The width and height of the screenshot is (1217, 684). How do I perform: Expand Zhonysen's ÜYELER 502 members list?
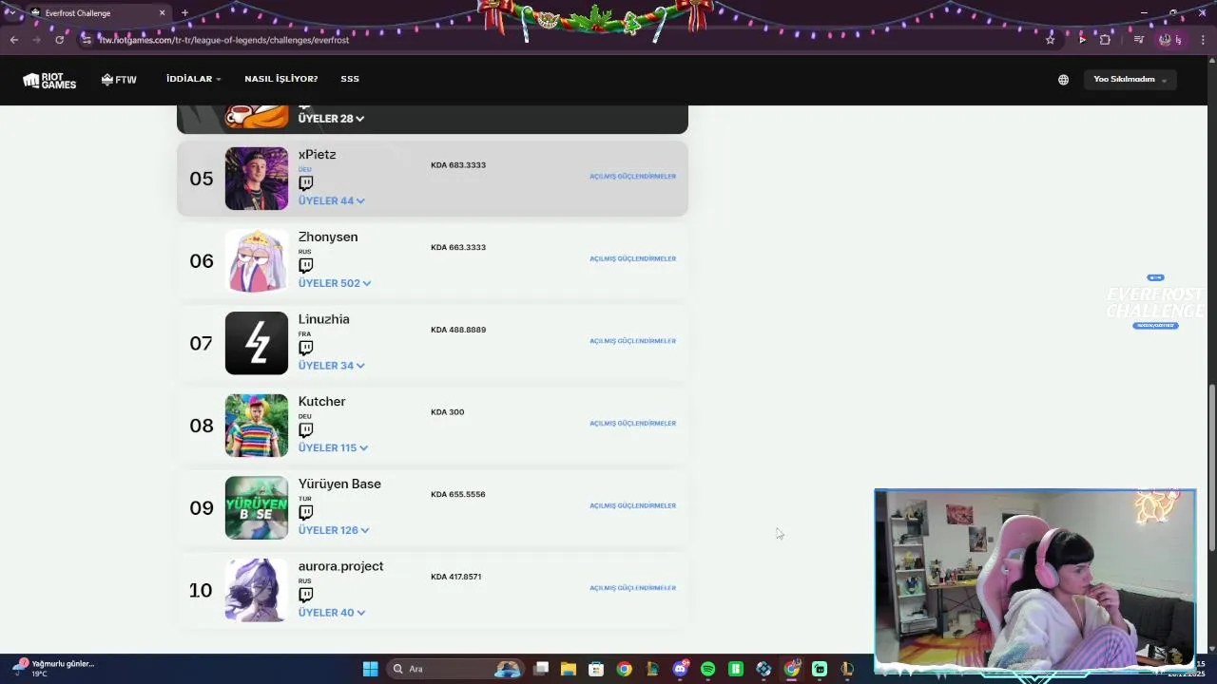tap(335, 283)
